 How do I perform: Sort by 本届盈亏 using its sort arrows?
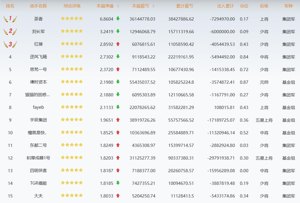pos(153,6)
